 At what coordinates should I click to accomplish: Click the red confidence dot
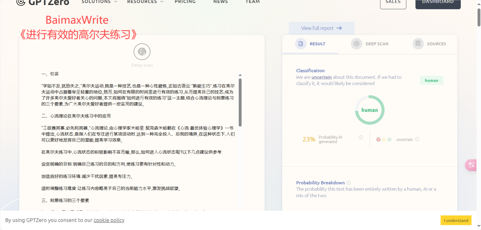pyautogui.click(x=378, y=140)
